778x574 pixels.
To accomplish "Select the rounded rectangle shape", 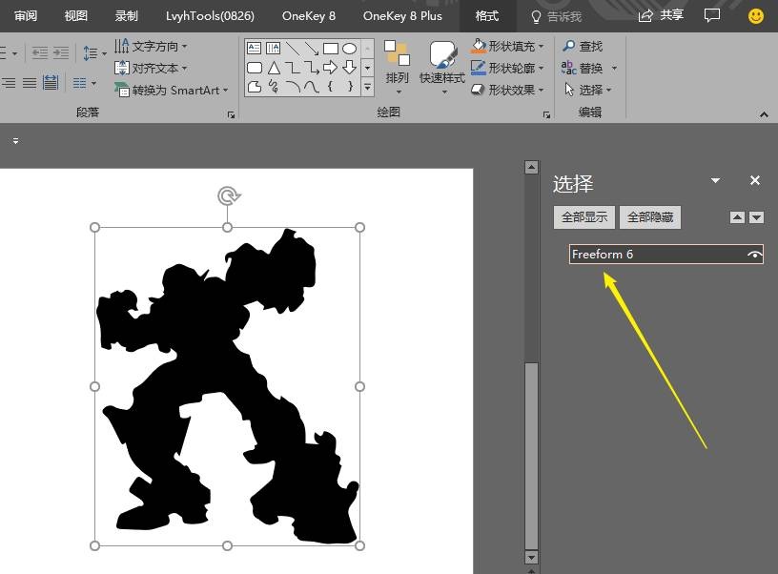I will click(254, 68).
